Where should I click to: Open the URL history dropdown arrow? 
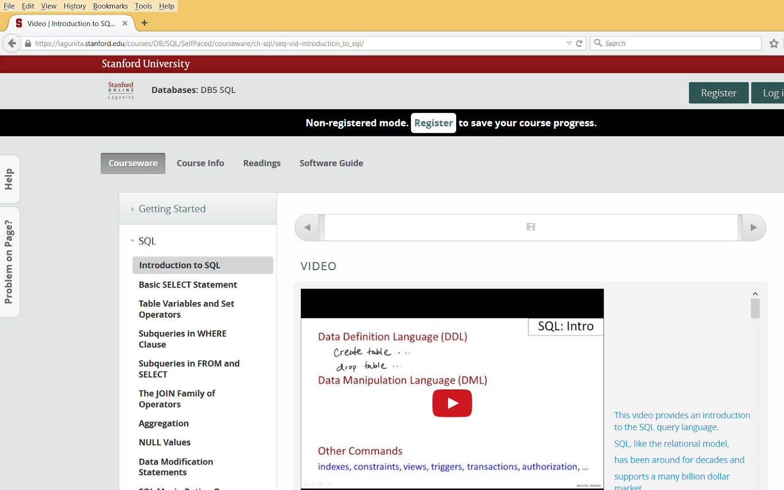(569, 43)
